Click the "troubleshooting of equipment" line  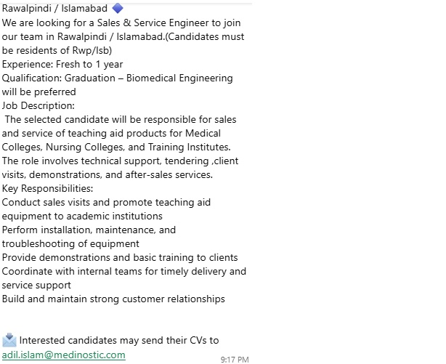click(70, 243)
